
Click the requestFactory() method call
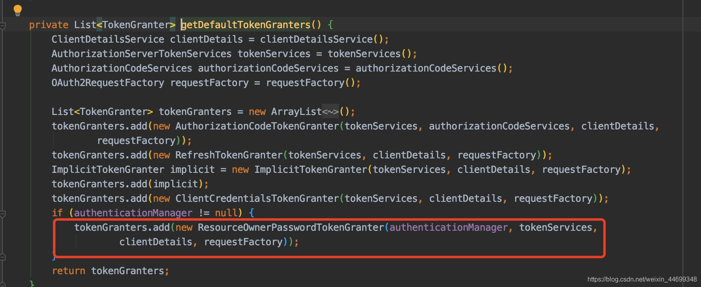pos(311,83)
